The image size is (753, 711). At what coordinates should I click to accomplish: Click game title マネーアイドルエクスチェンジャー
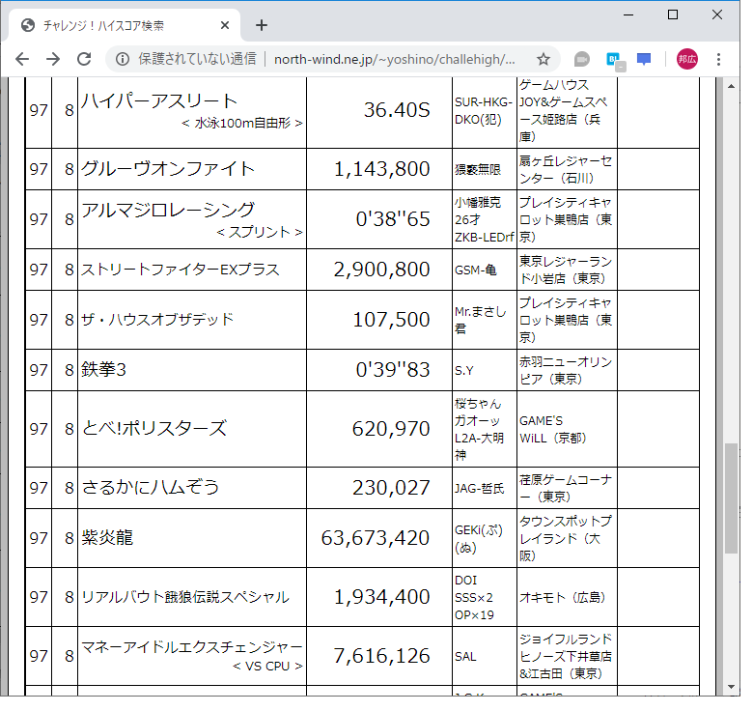191,647
